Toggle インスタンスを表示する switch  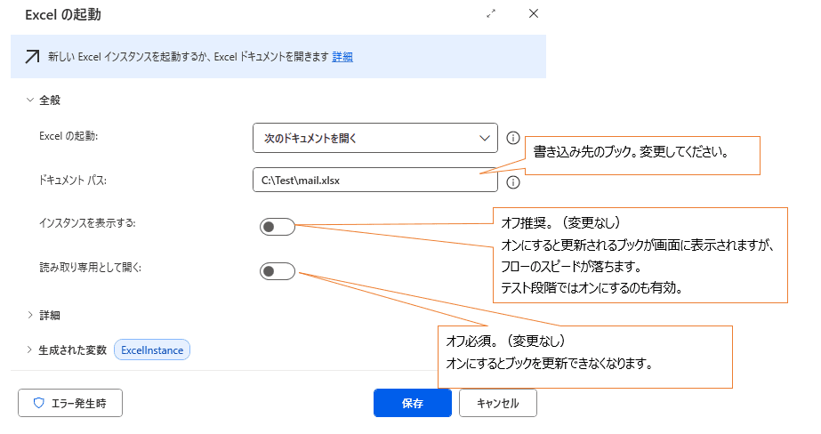278,227
